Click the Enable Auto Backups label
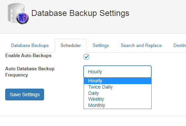This screenshot has height=126, width=186. (x=28, y=55)
